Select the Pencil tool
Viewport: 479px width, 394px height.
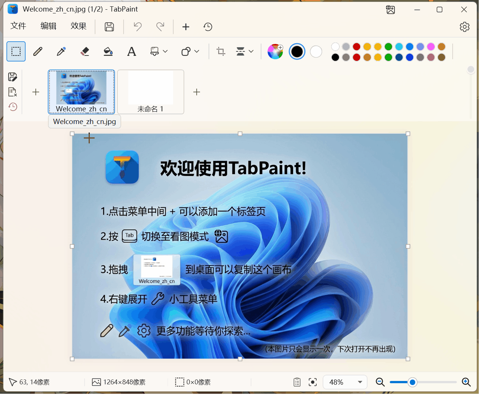click(x=38, y=51)
